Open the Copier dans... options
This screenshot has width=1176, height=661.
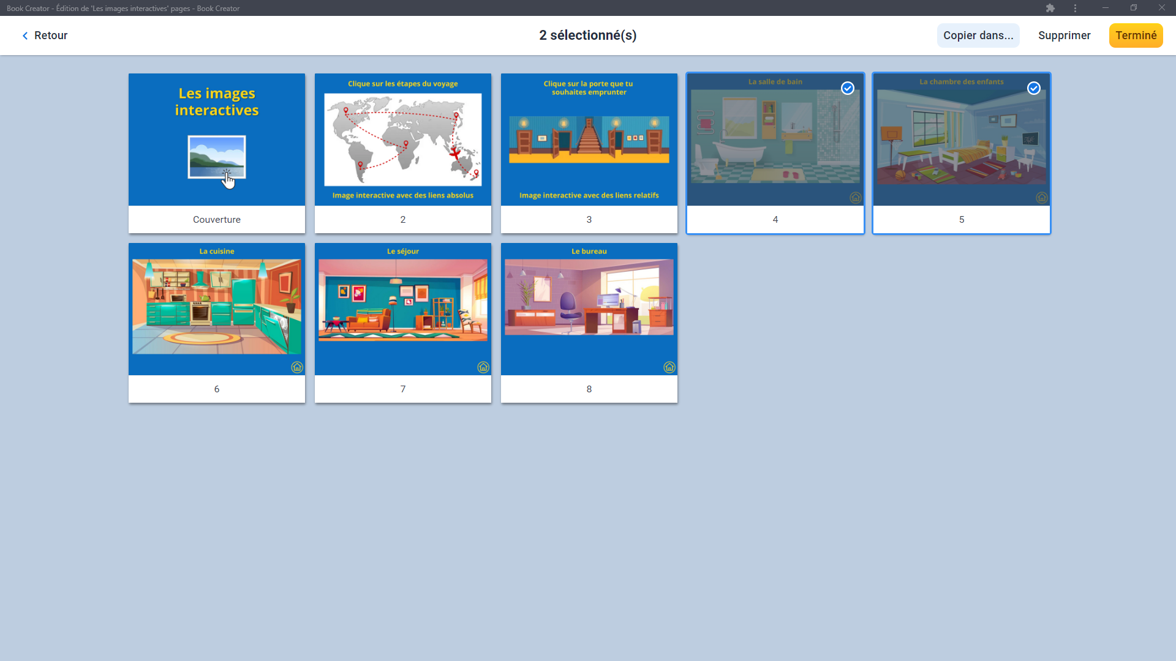click(x=978, y=35)
